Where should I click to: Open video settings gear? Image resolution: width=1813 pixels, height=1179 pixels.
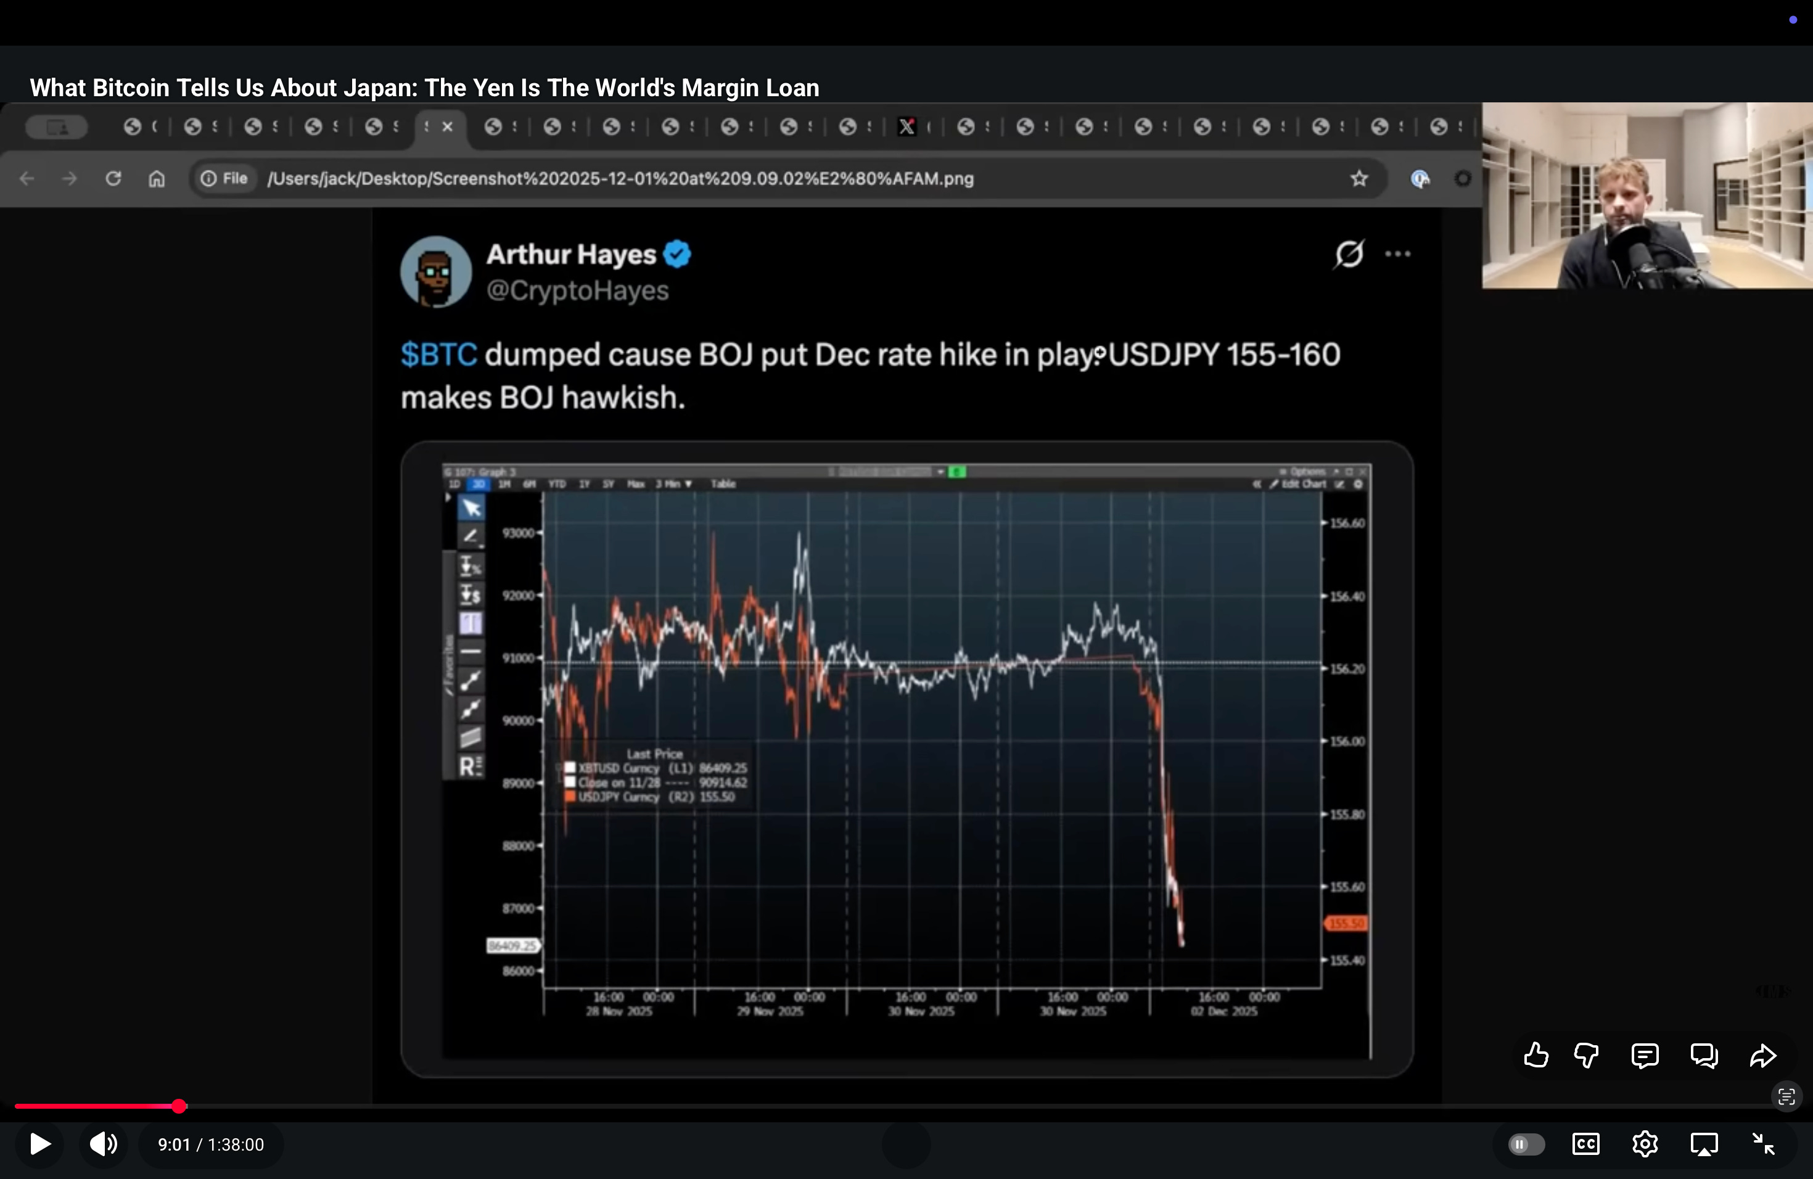(1645, 1144)
